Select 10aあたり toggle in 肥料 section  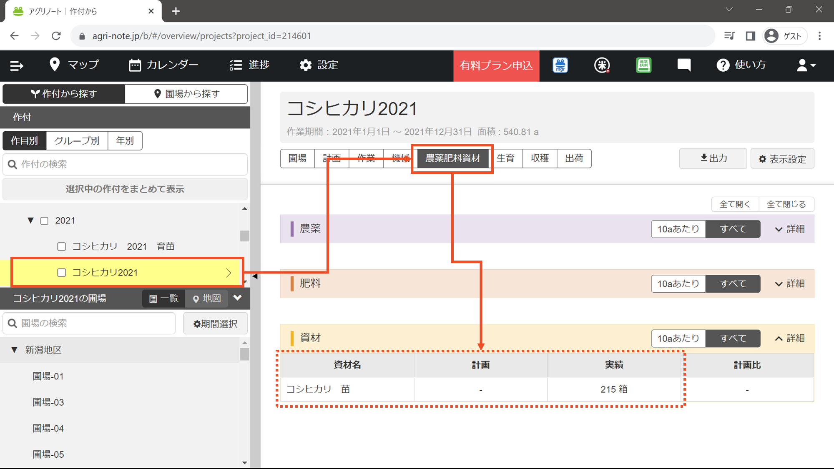pos(678,284)
